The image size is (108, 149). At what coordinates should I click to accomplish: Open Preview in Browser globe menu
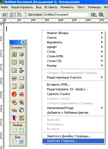pos(101,15)
